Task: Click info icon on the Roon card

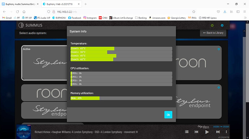Action: (219, 49)
